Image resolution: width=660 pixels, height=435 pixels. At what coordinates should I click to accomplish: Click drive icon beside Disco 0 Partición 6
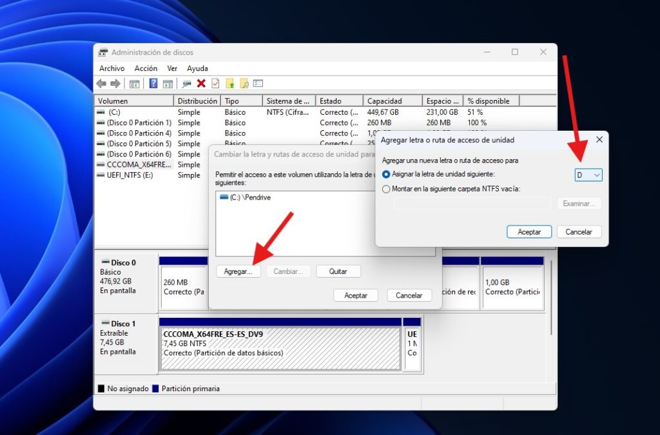101,155
